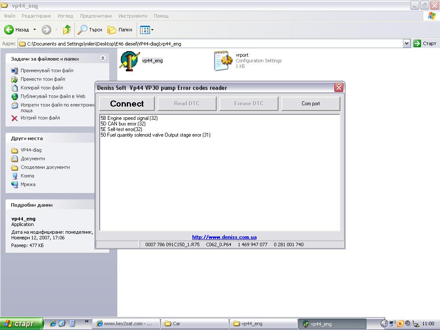
Task: Open the Споделени документи folder link
Action: tap(45, 167)
